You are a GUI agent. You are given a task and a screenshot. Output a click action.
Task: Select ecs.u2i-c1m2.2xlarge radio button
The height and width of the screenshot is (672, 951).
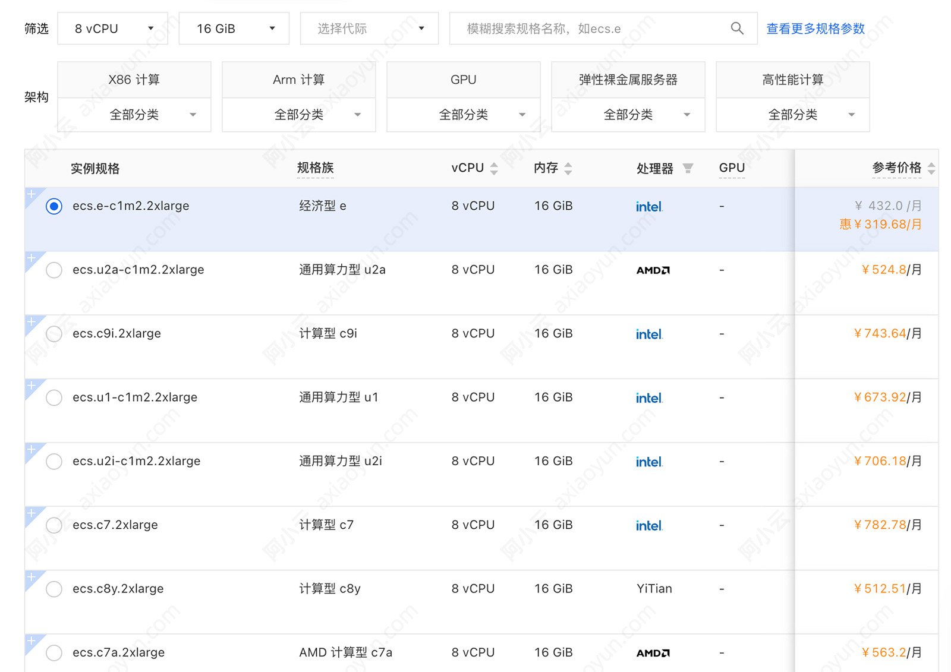pos(54,461)
